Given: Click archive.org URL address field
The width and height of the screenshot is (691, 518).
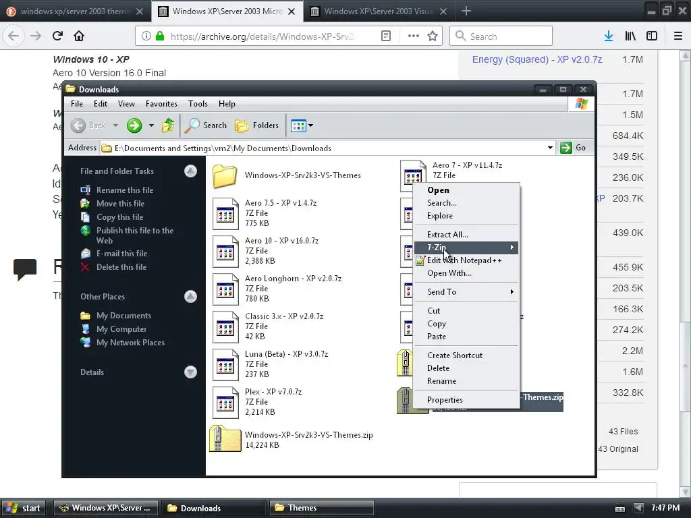Looking at the screenshot, I should [261, 36].
